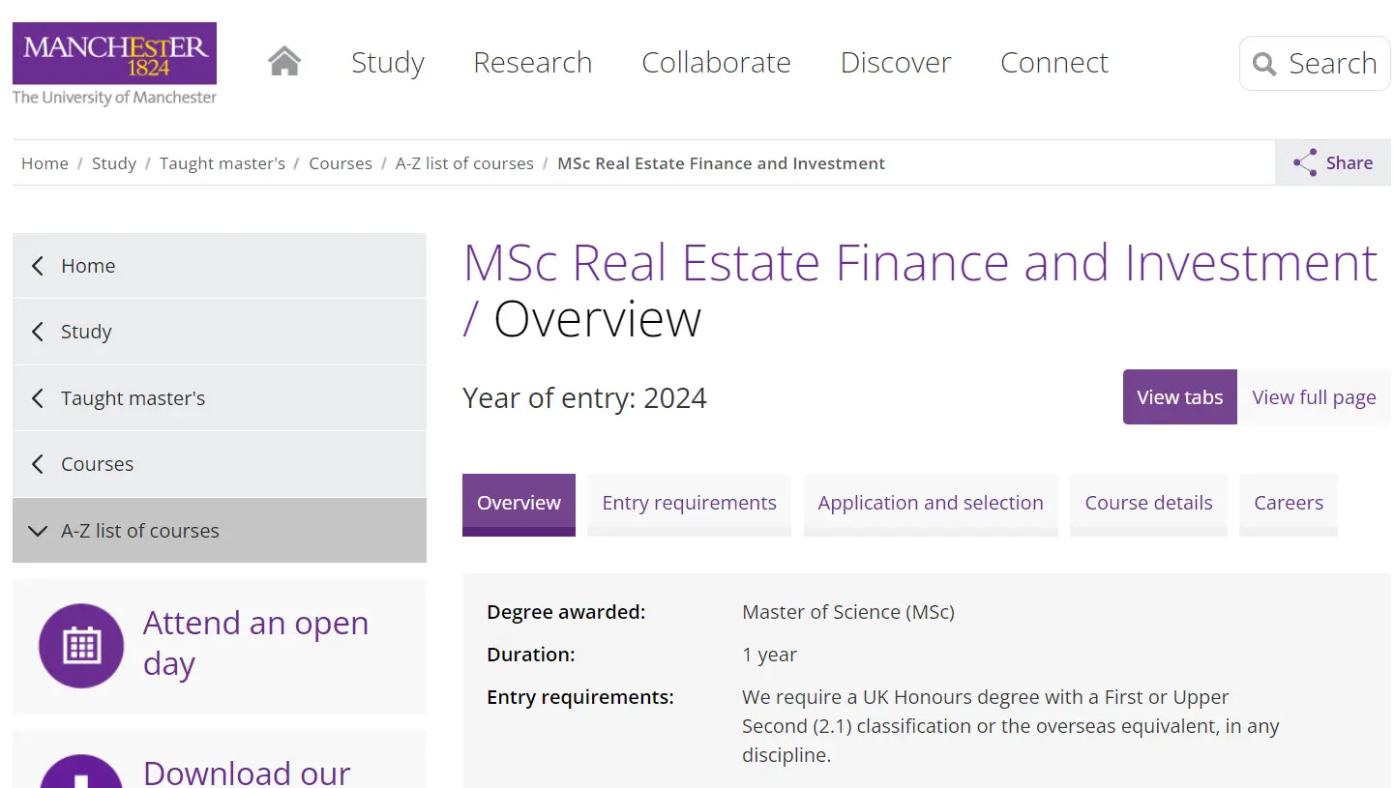Screen dimensions: 1394x788
Task: Open the Entry requirements tab
Action: (x=689, y=503)
